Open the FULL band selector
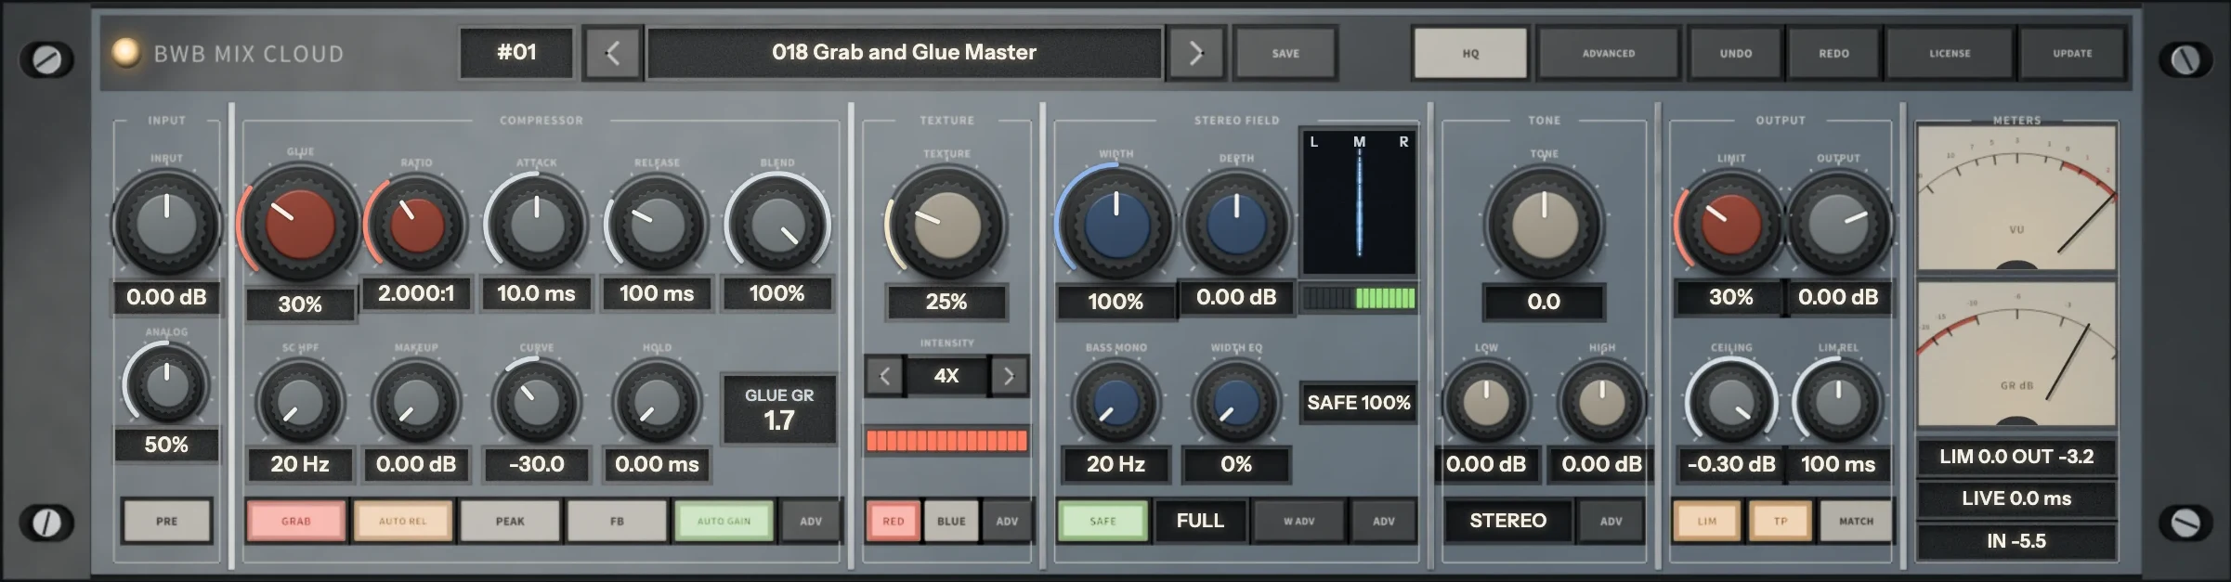This screenshot has height=582, width=2231. pos(1200,521)
